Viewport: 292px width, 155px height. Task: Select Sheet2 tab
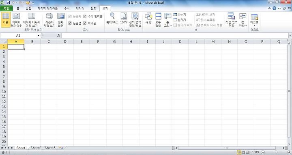coord(36,148)
